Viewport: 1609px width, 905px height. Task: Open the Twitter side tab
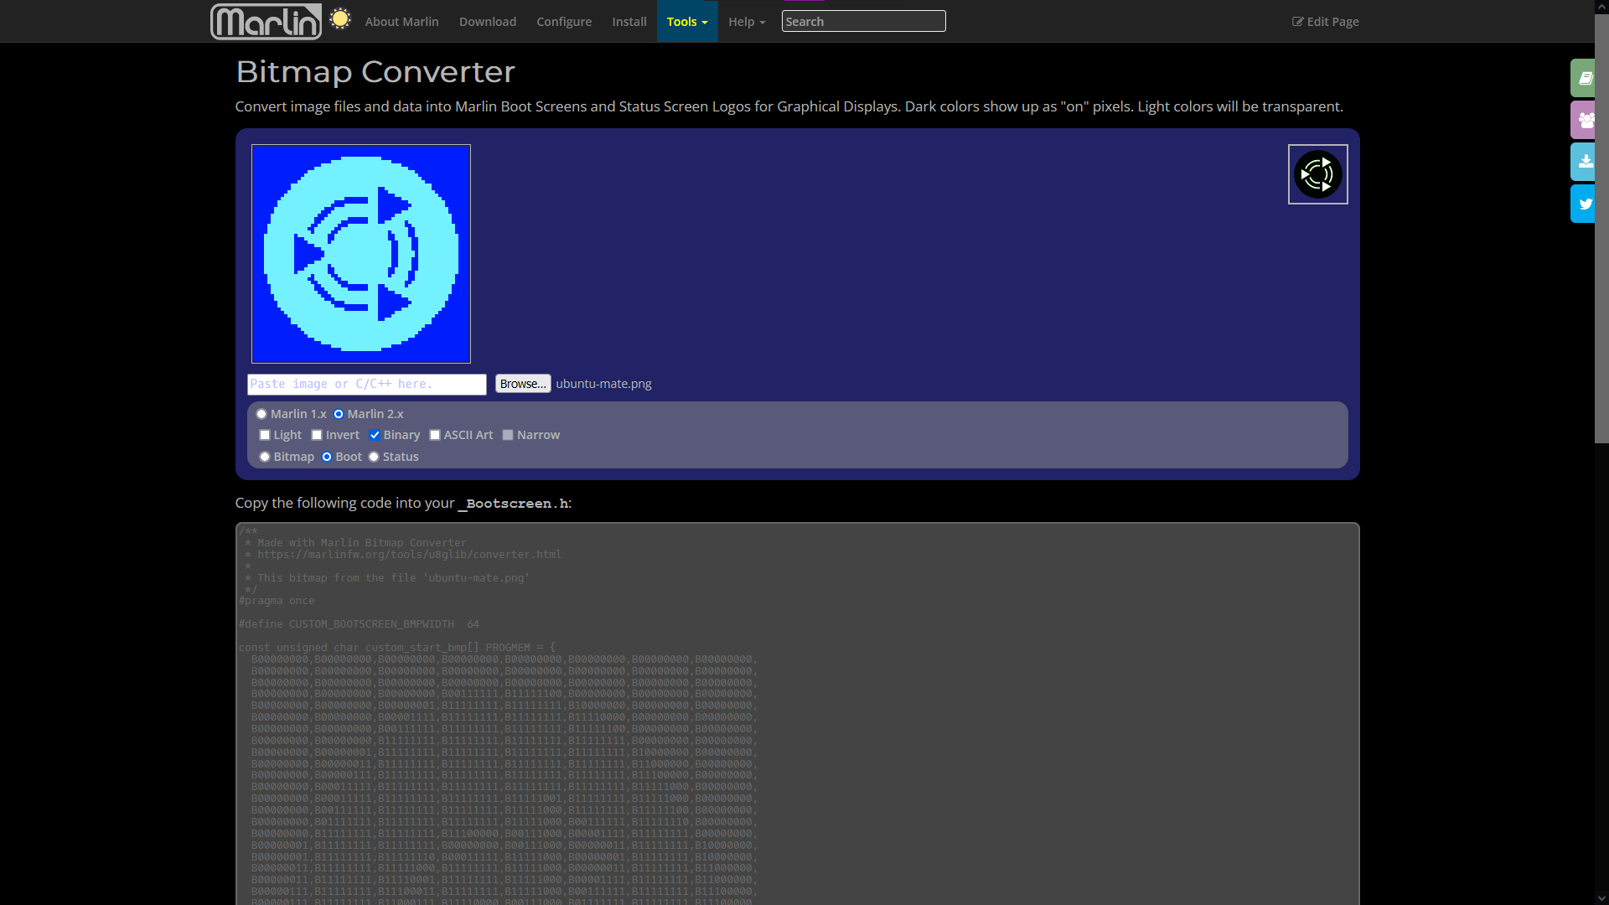(x=1584, y=204)
